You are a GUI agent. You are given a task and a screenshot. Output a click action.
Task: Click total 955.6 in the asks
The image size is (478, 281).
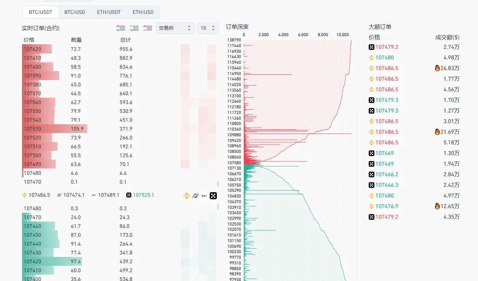[x=126, y=49]
